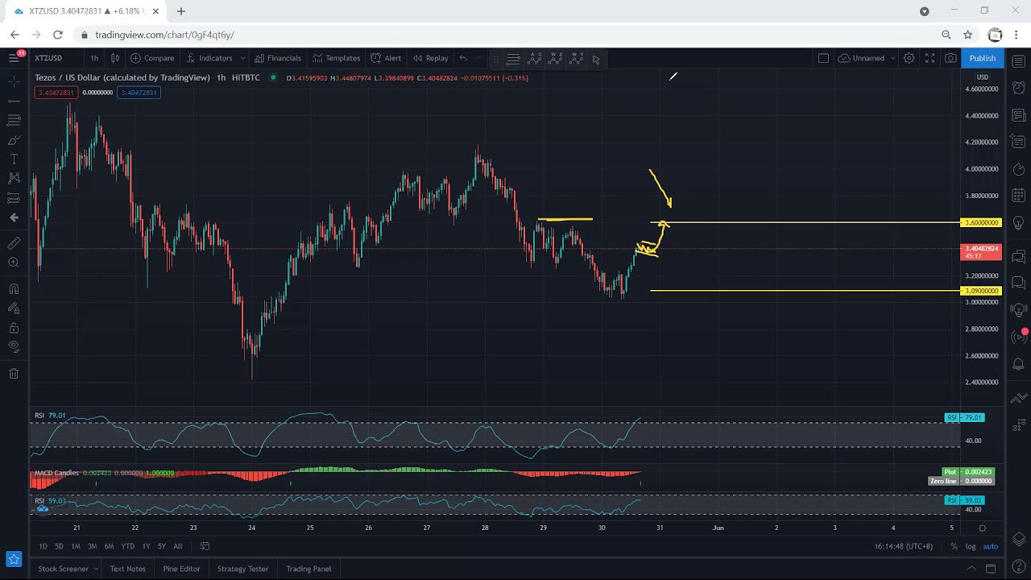Screen dimensions: 1031x580
Task: Click the undo arrow
Action: pyautogui.click(x=462, y=58)
